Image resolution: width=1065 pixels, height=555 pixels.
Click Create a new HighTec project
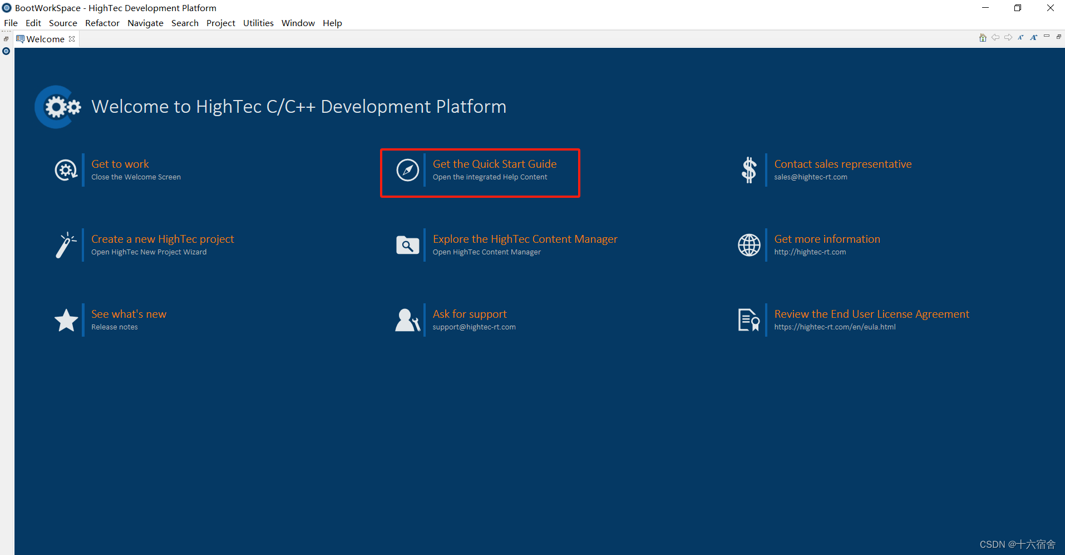click(x=162, y=239)
